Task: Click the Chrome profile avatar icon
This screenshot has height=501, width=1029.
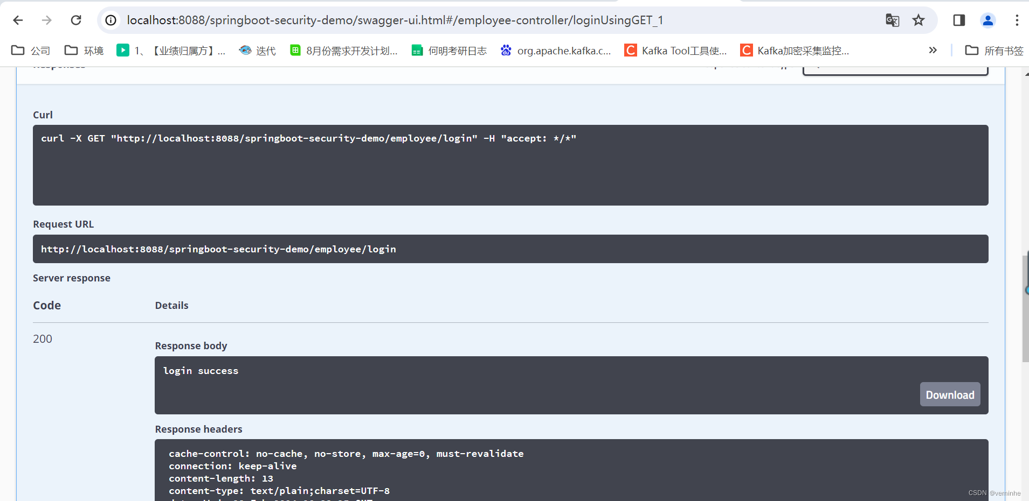Action: [x=987, y=20]
